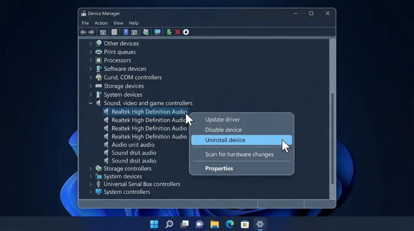The image size is (414, 231).
Task: Click the vertical scrollbar thumb in device list
Action: [332, 139]
